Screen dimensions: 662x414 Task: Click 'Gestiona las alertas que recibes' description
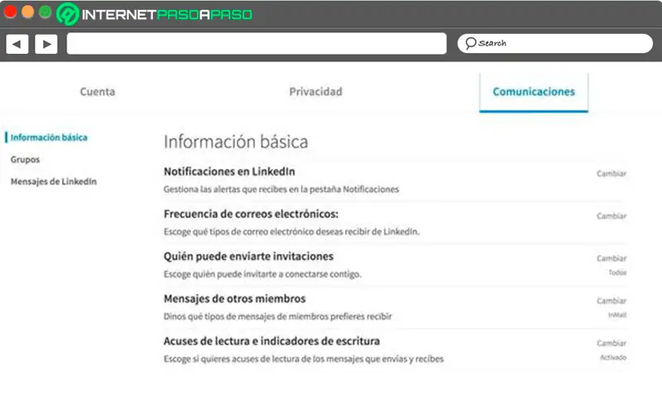coord(281,190)
